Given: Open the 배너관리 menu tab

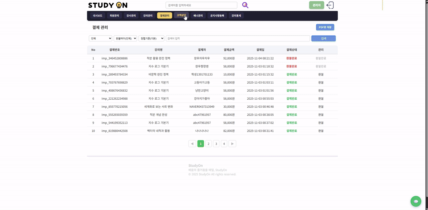Looking at the screenshot, I should pyautogui.click(x=198, y=16).
